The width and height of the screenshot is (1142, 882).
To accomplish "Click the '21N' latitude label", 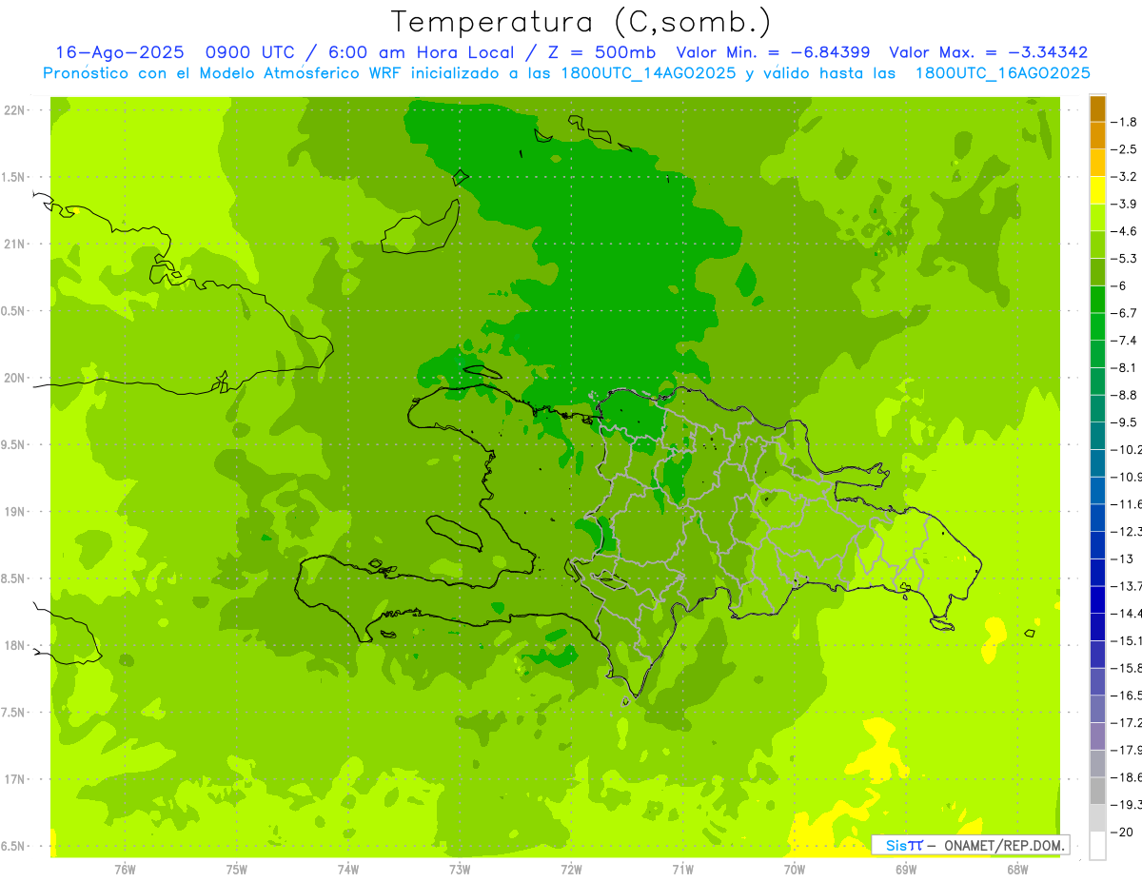I will click(x=13, y=245).
